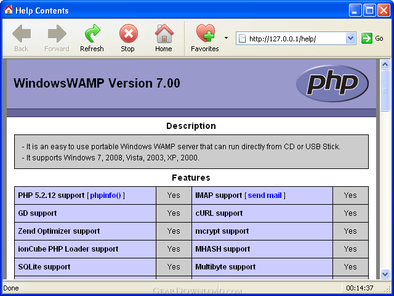Click ionCube PHP Loader support cell
Image resolution: width=394 pixels, height=296 pixels.
[85, 249]
